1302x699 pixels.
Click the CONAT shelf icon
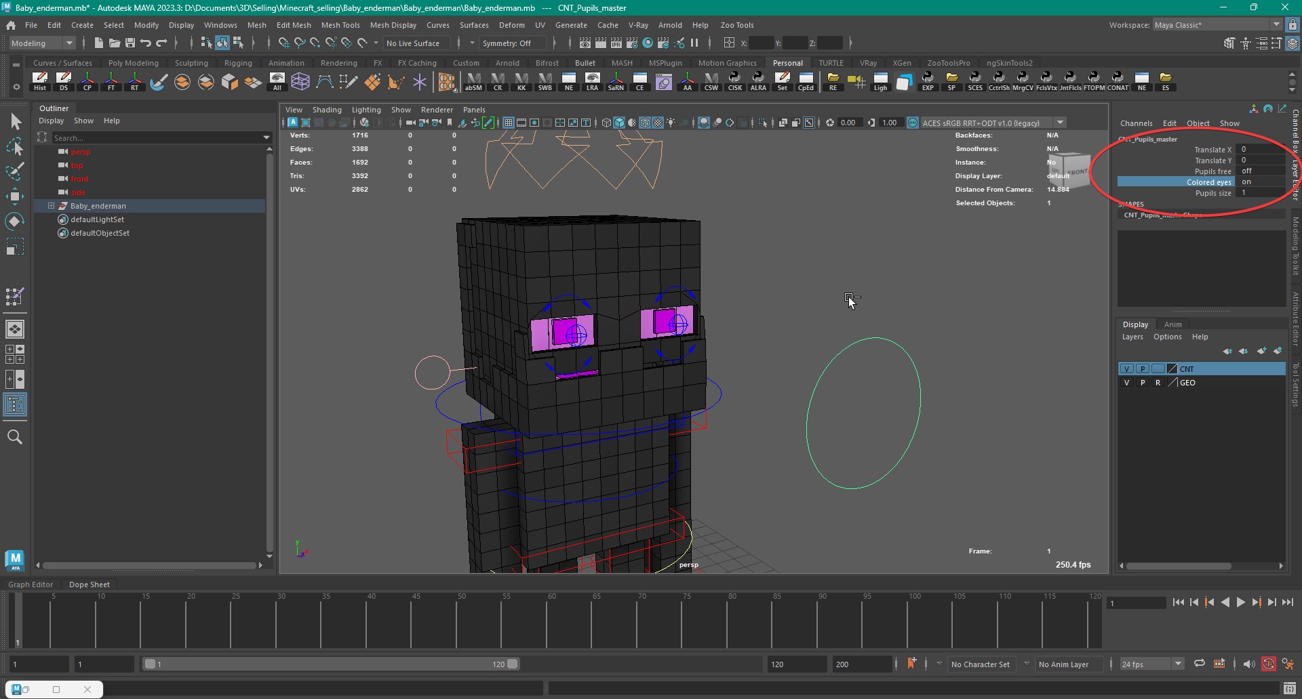click(1118, 81)
